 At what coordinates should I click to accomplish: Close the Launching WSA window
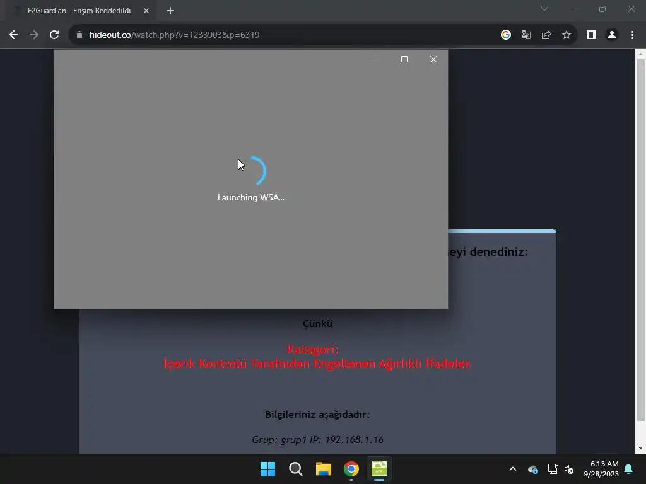[433, 59]
